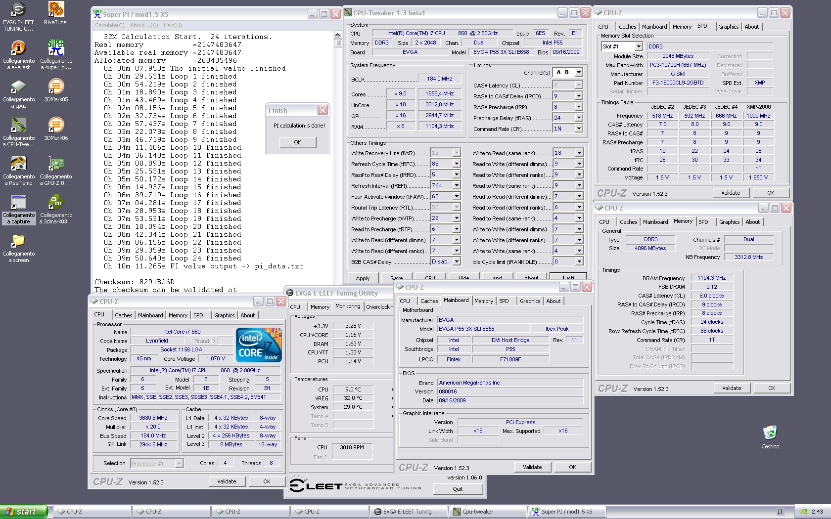The height and width of the screenshot is (519, 831).
Task: Click the NVIDIA system tray icon
Action: 804,512
